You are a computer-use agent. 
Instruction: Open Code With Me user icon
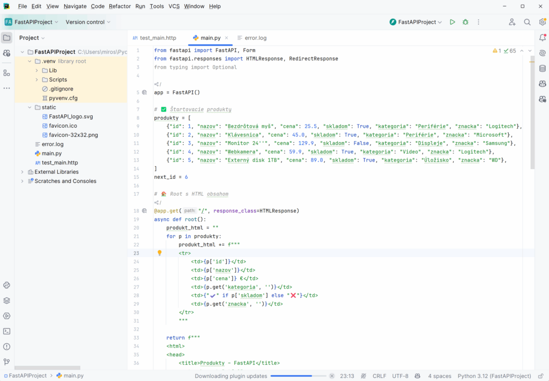pos(512,22)
